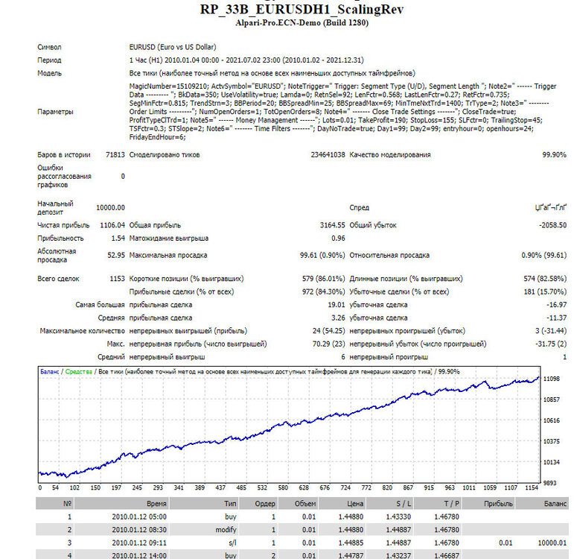Select the Alpari-Pro.ECN-Demo (Build 1280) subtitle
Image resolution: width=574 pixels, height=559 pixels.
(x=302, y=22)
